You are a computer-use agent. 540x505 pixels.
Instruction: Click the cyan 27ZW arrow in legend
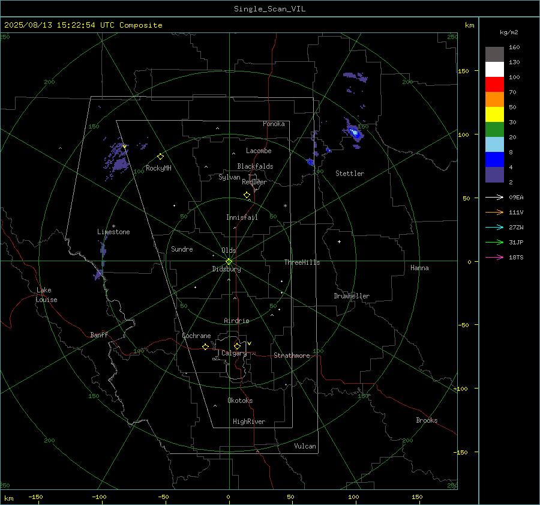coord(494,227)
